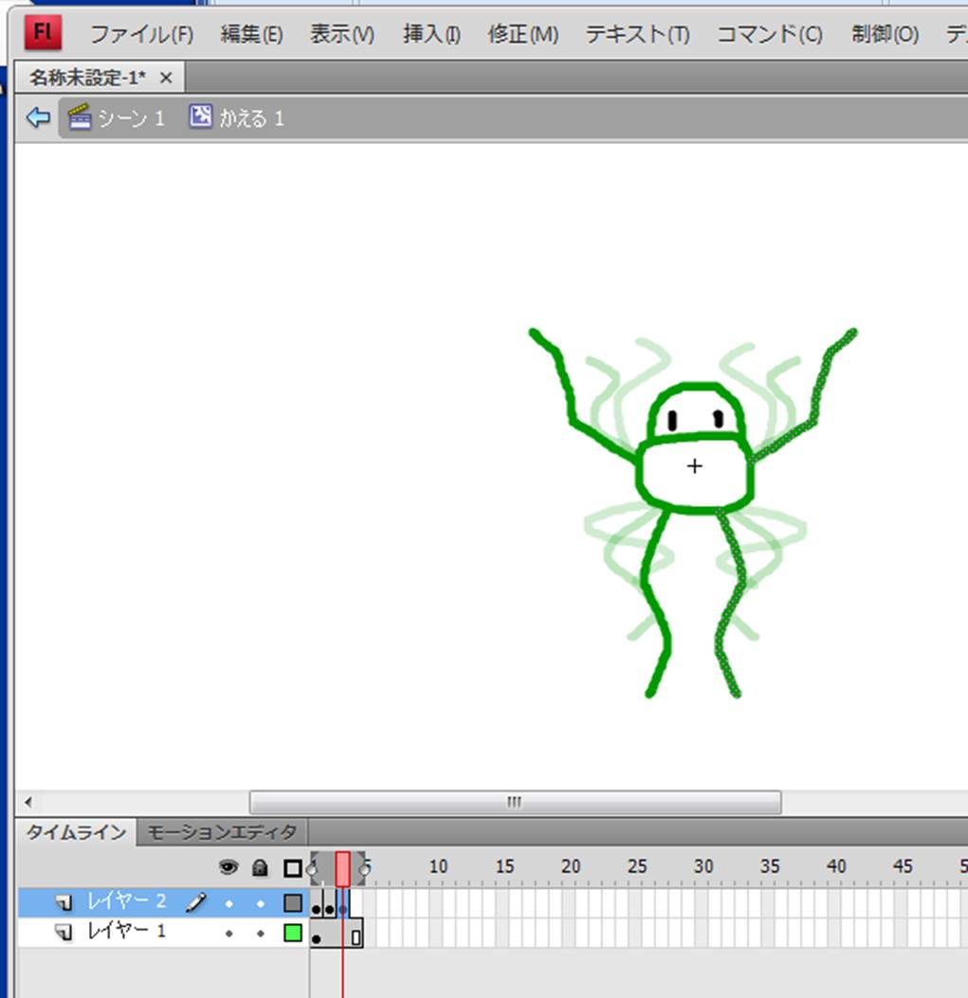This screenshot has height=998, width=968.
Task: Click the Scene 1 clapperboard icon
Action: pos(80,118)
